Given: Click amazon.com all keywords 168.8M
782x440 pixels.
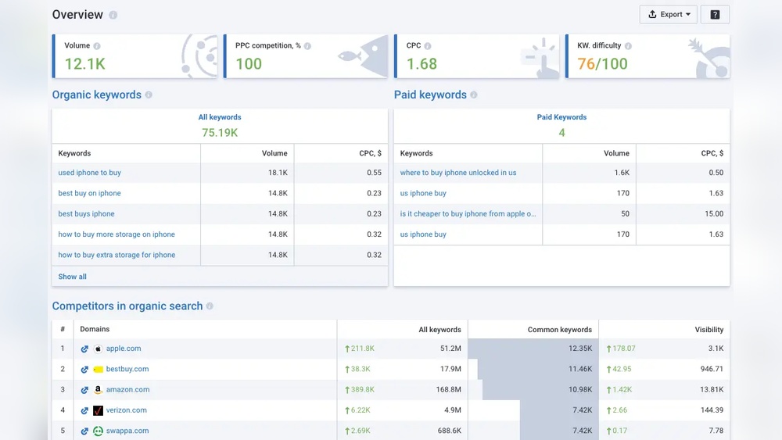Looking at the screenshot, I should point(448,389).
